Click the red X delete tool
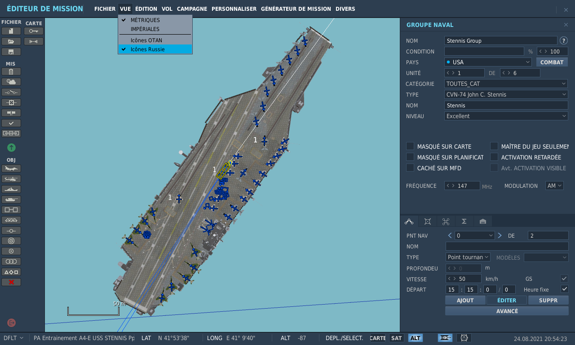Screen dimensions: 575x345 [11, 282]
